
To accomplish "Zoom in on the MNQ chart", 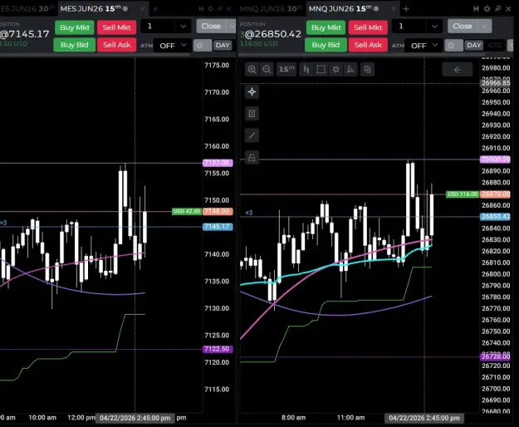I will pos(252,69).
